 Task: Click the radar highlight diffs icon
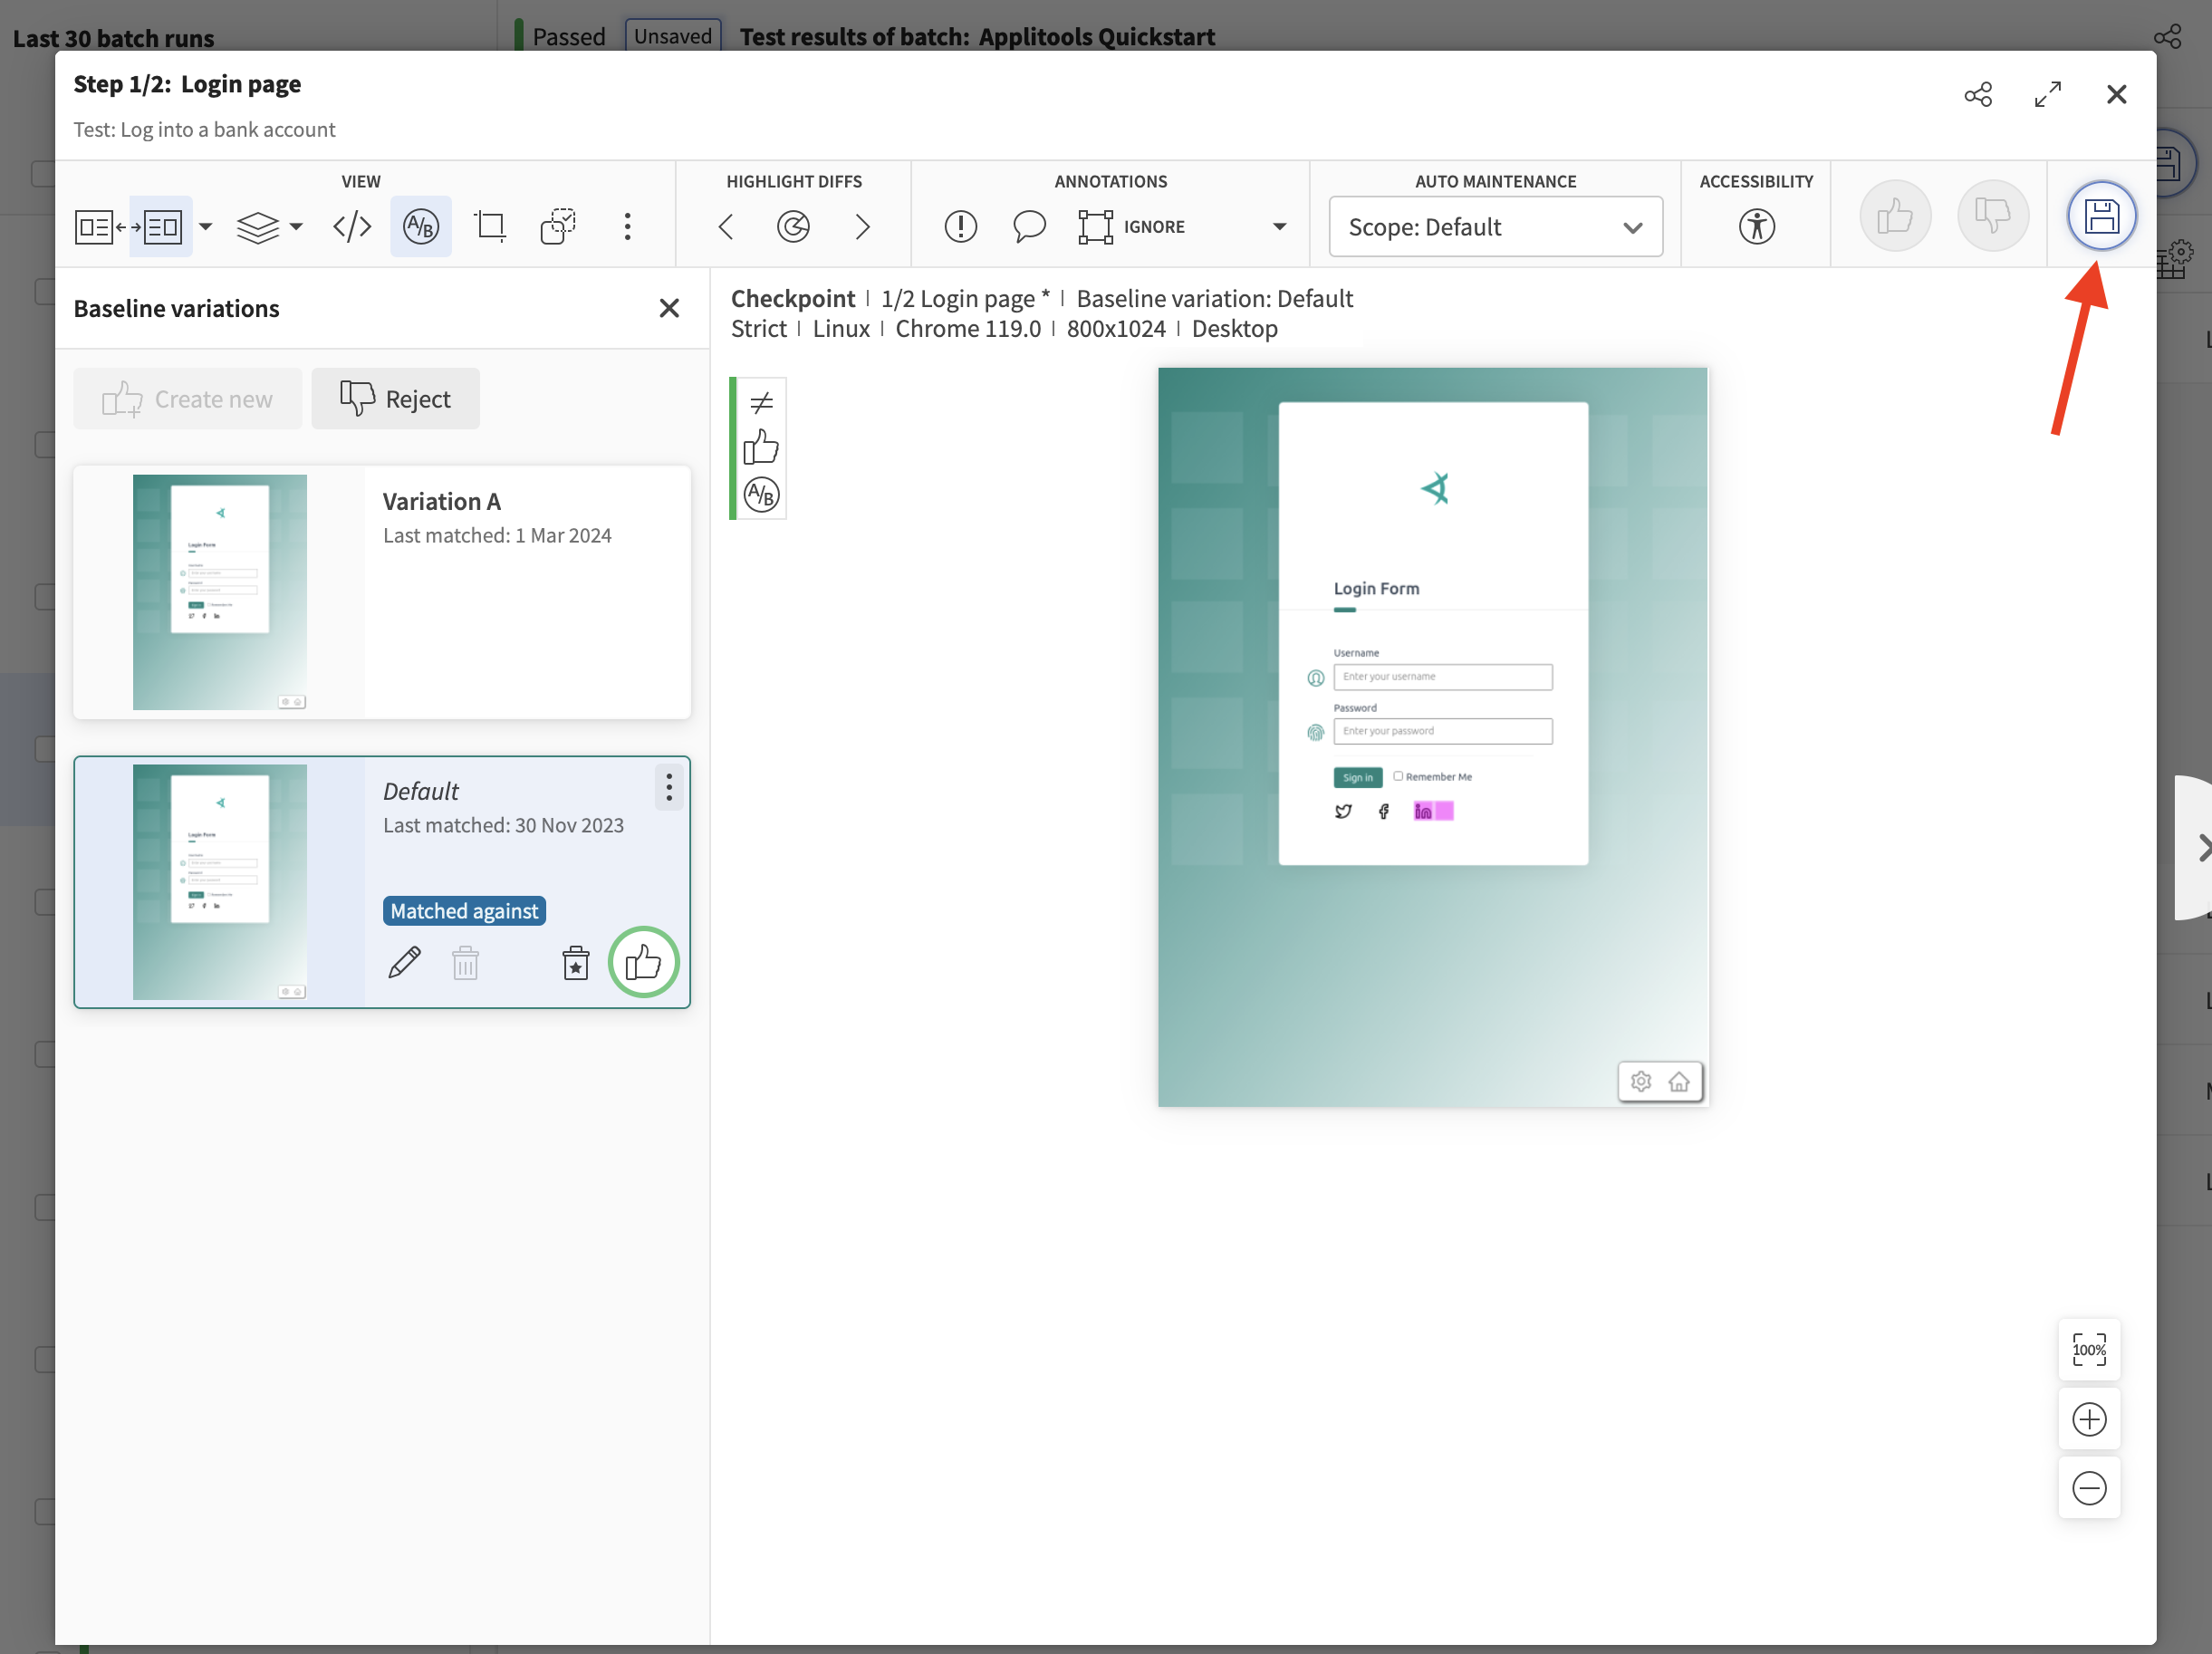[793, 227]
